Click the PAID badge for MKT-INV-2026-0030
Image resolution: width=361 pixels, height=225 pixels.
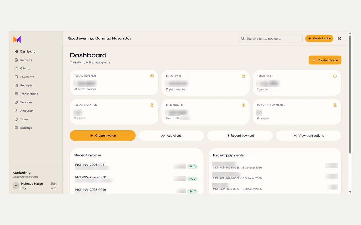click(x=192, y=179)
